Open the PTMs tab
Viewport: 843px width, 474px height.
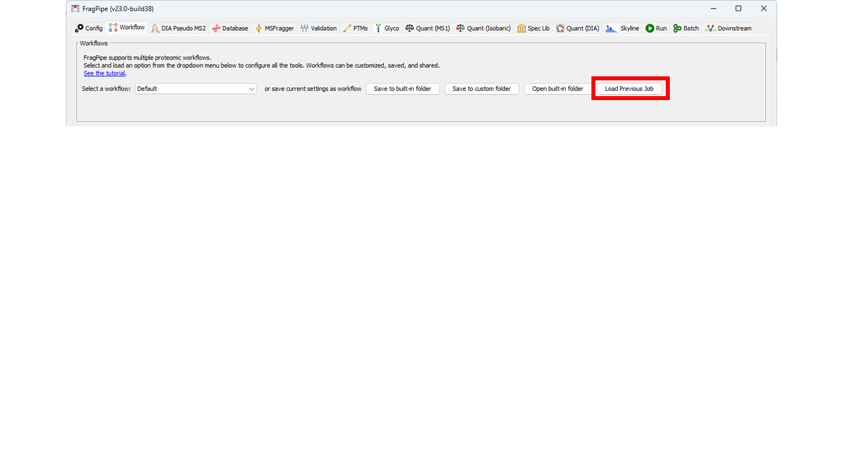pyautogui.click(x=356, y=28)
